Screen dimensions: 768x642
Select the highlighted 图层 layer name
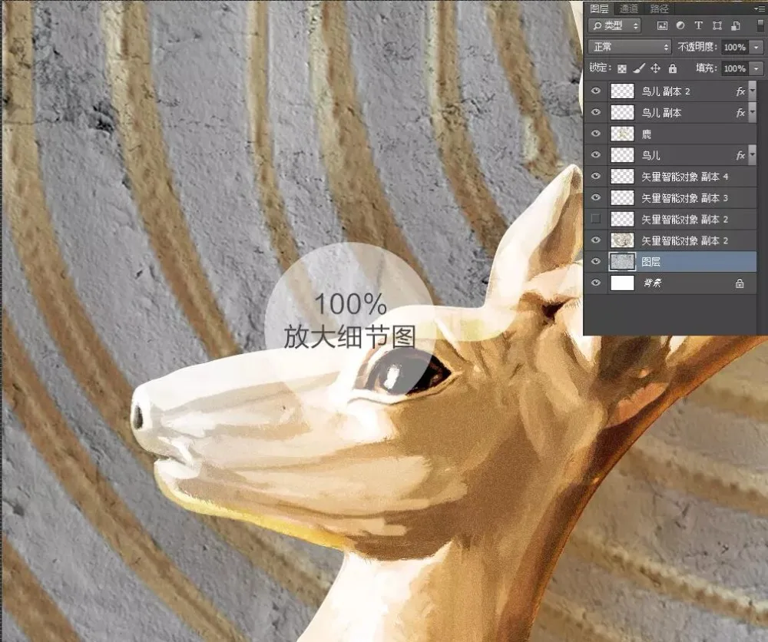point(651,262)
